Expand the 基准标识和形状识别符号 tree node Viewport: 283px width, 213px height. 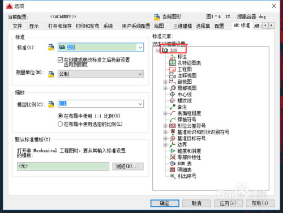coord(165,132)
